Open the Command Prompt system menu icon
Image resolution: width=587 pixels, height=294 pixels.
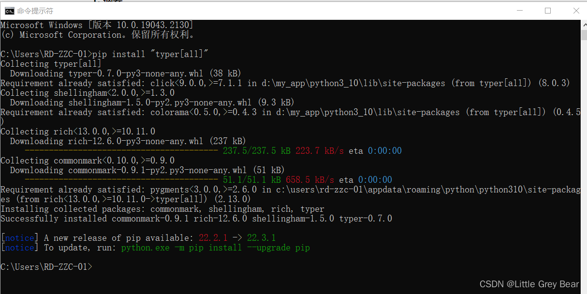click(10, 10)
